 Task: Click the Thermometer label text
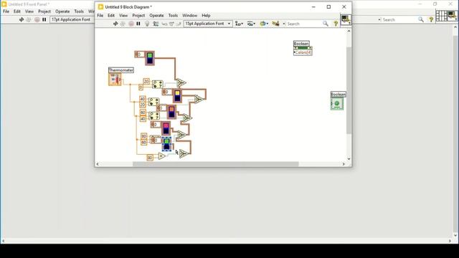click(121, 70)
